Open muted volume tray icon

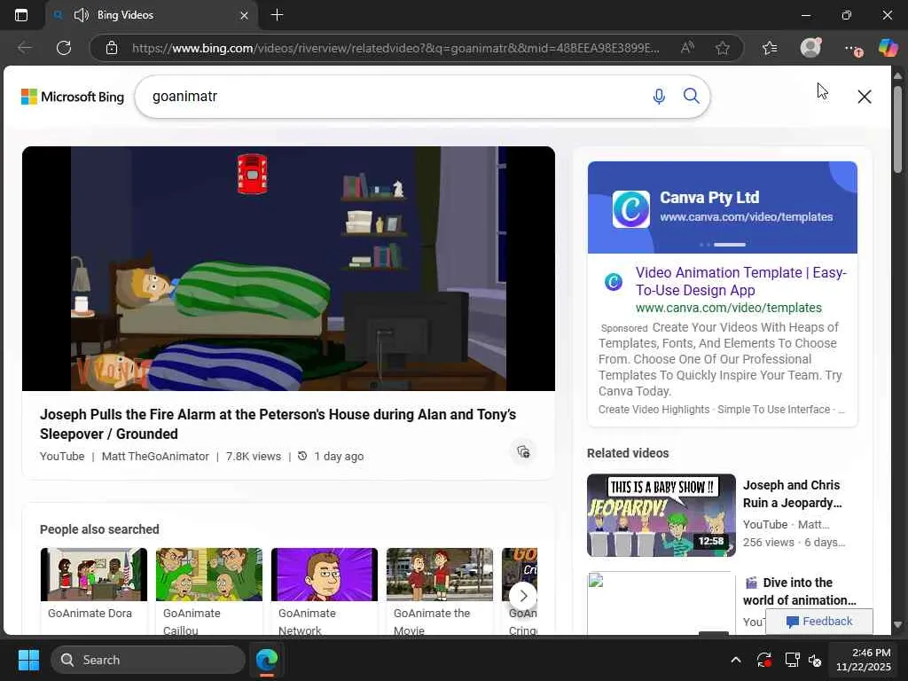point(815,660)
